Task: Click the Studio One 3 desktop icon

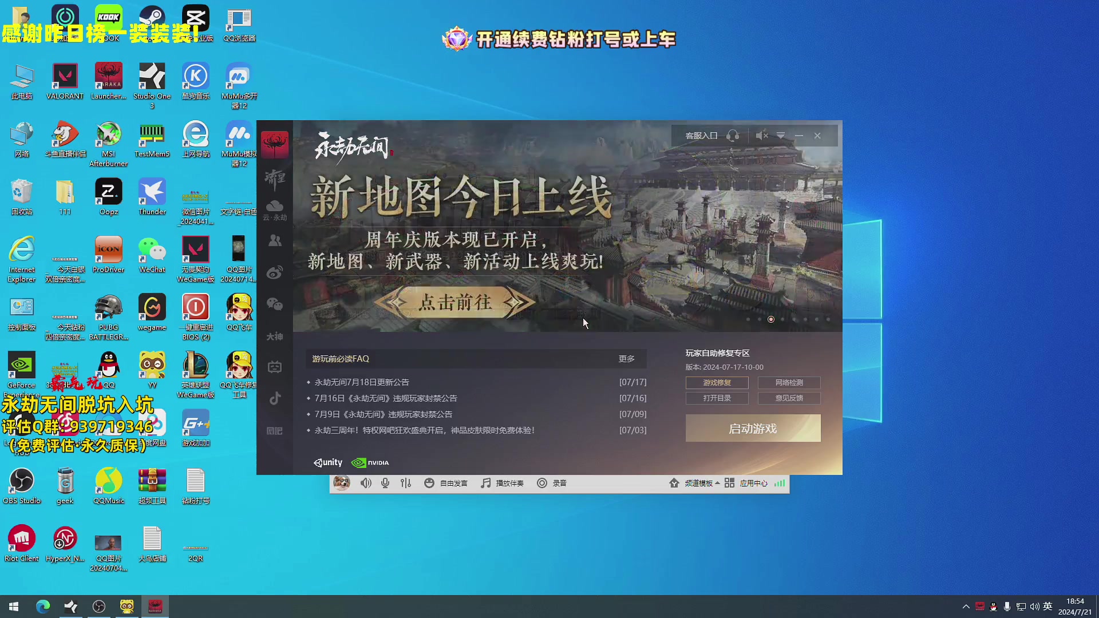Action: 152,86
